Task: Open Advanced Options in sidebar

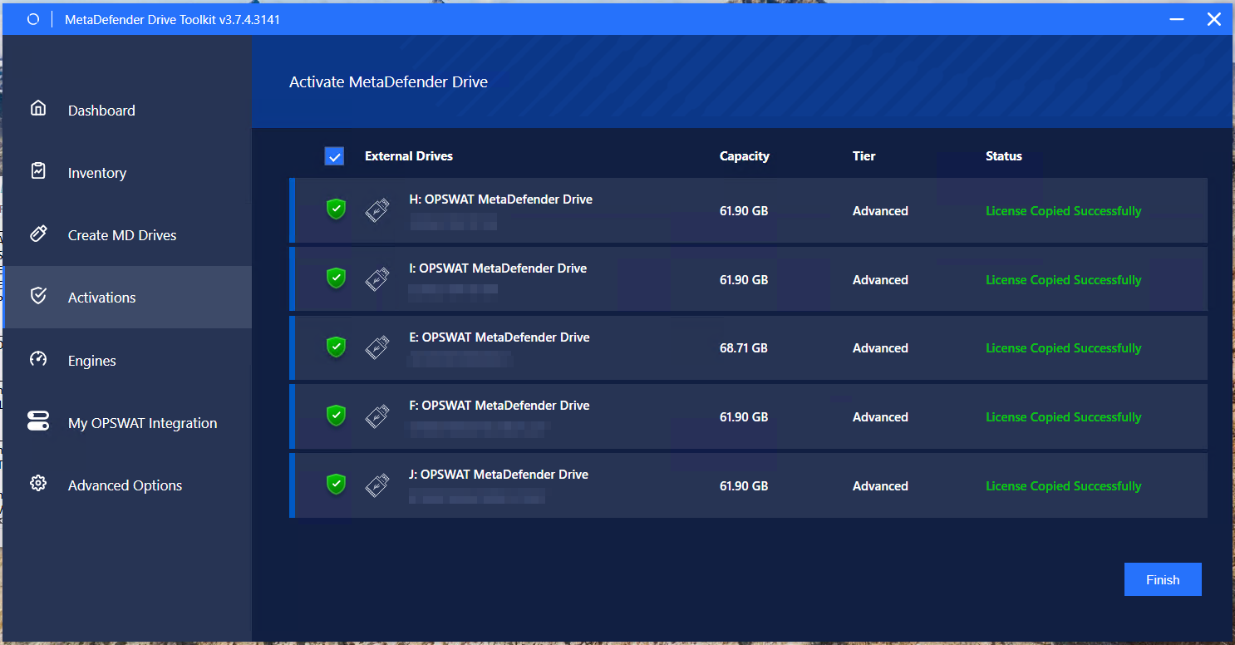Action: (127, 485)
